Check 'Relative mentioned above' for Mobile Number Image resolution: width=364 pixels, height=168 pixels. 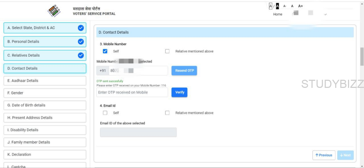click(167, 51)
